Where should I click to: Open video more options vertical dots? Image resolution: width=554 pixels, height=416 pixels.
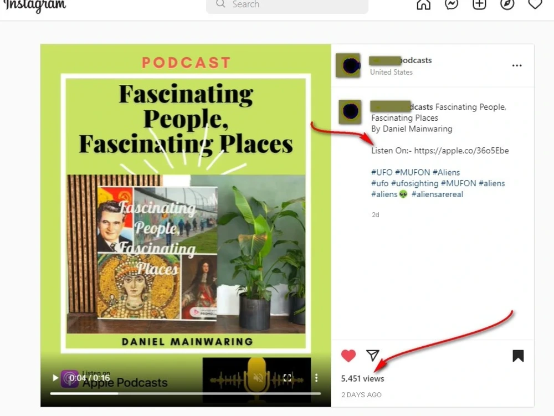(316, 378)
